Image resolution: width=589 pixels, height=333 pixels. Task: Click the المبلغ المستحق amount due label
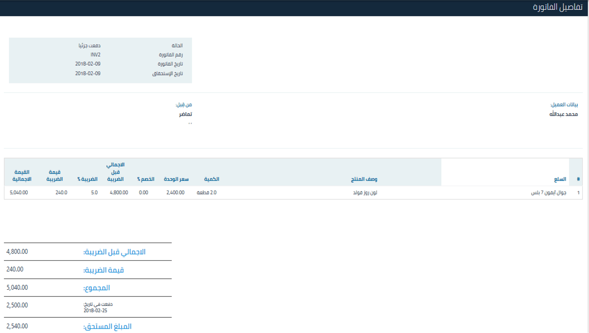pos(107,327)
